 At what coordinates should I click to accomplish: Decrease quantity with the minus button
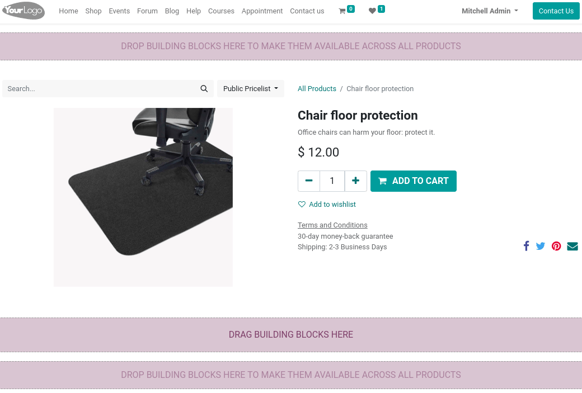[x=308, y=181]
